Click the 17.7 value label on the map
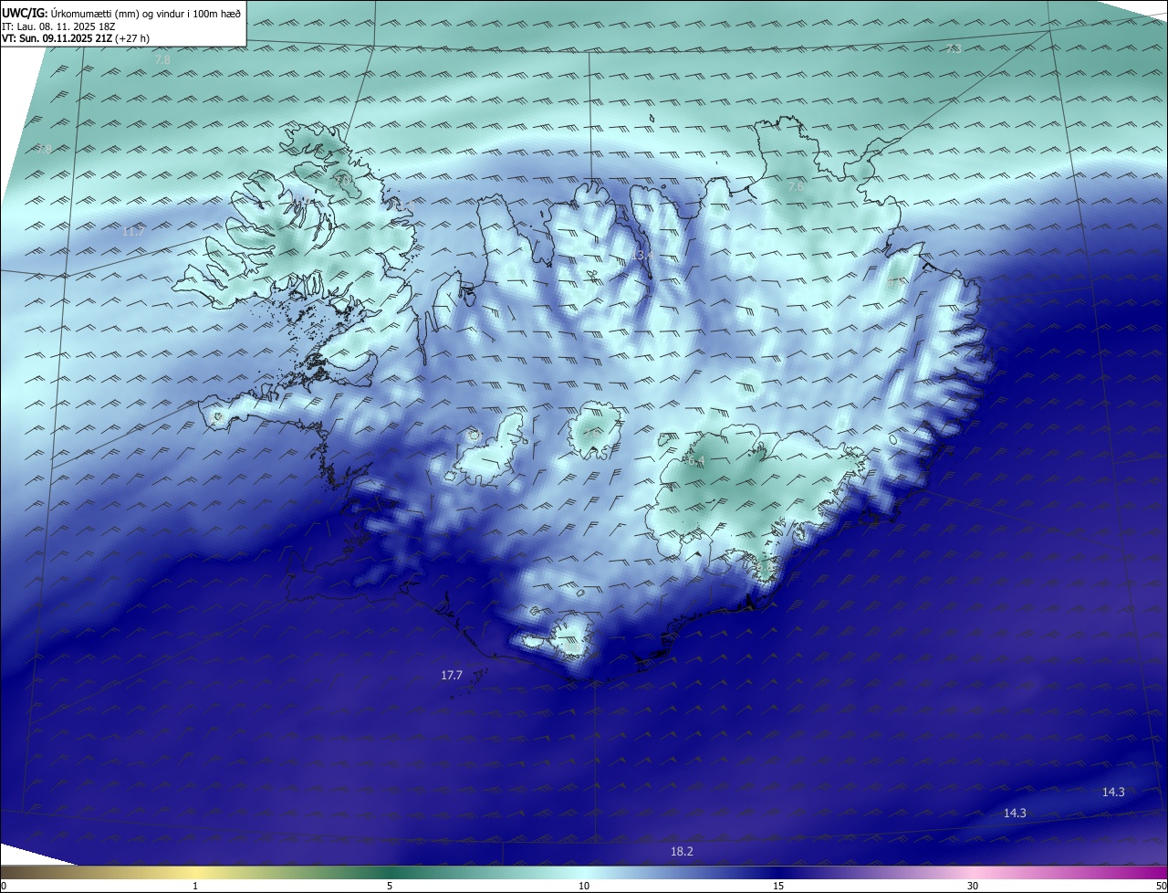Viewport: 1168px width, 893px height. [x=452, y=676]
